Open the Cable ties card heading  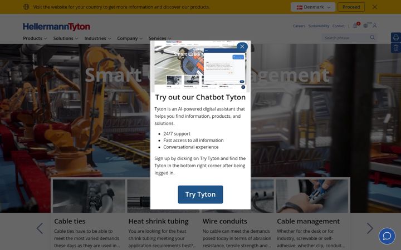[70, 221]
